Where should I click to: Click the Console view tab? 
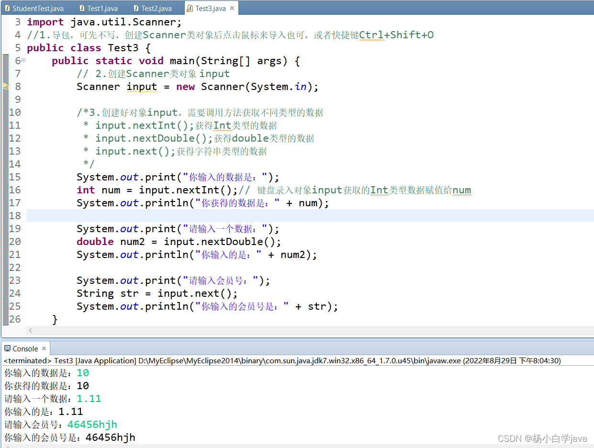pos(25,348)
